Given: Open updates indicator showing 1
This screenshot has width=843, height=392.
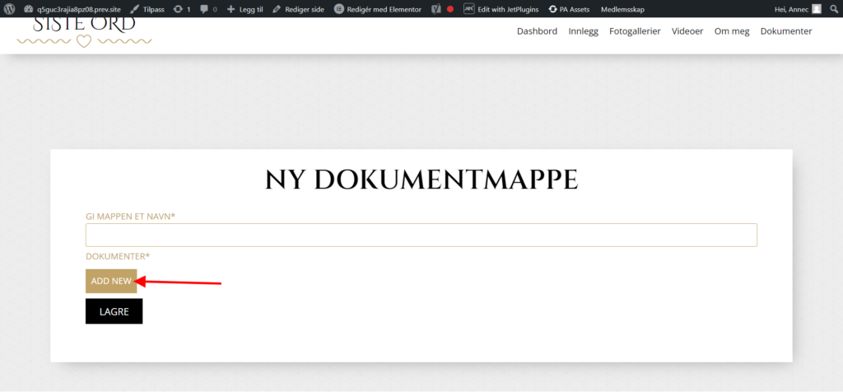Looking at the screenshot, I should coord(182,9).
